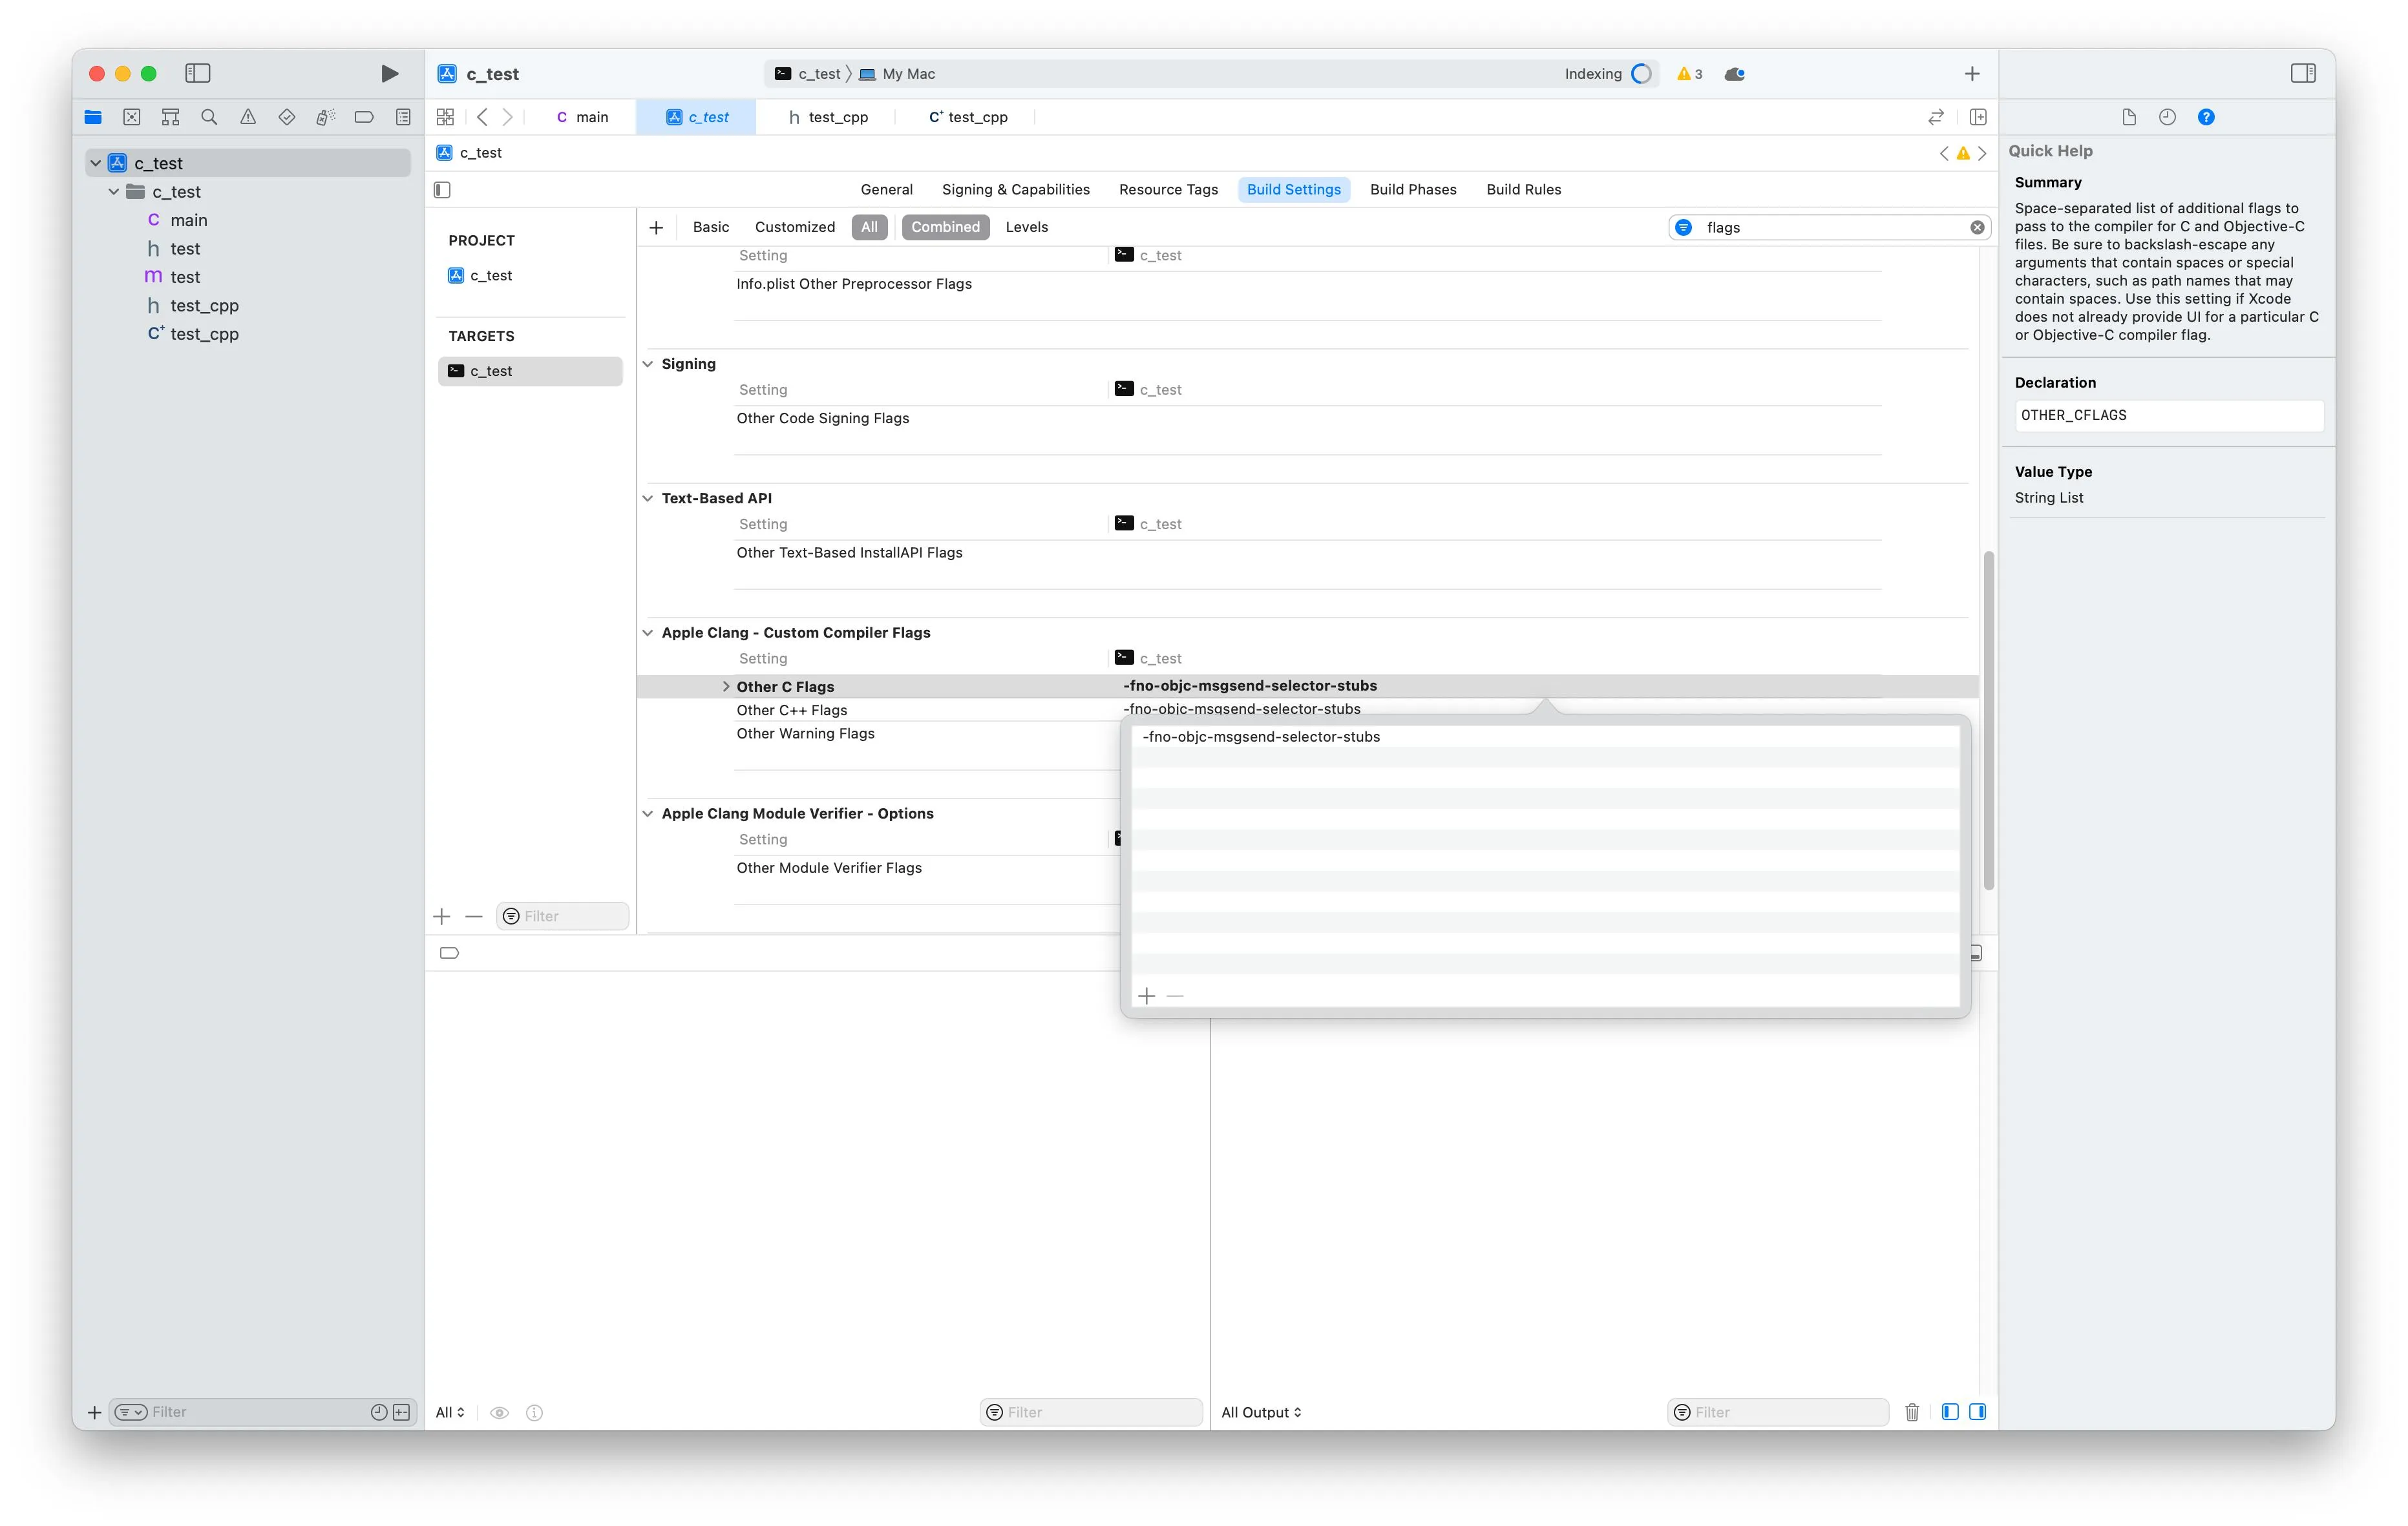Open the Find navigator magnifier icon
The height and width of the screenshot is (1526, 2408).
click(209, 117)
